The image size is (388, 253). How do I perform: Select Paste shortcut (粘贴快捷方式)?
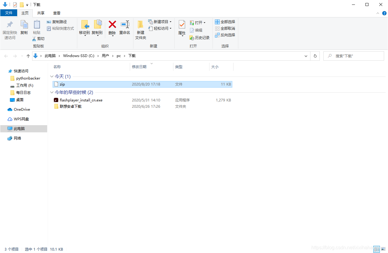pyautogui.click(x=60, y=29)
